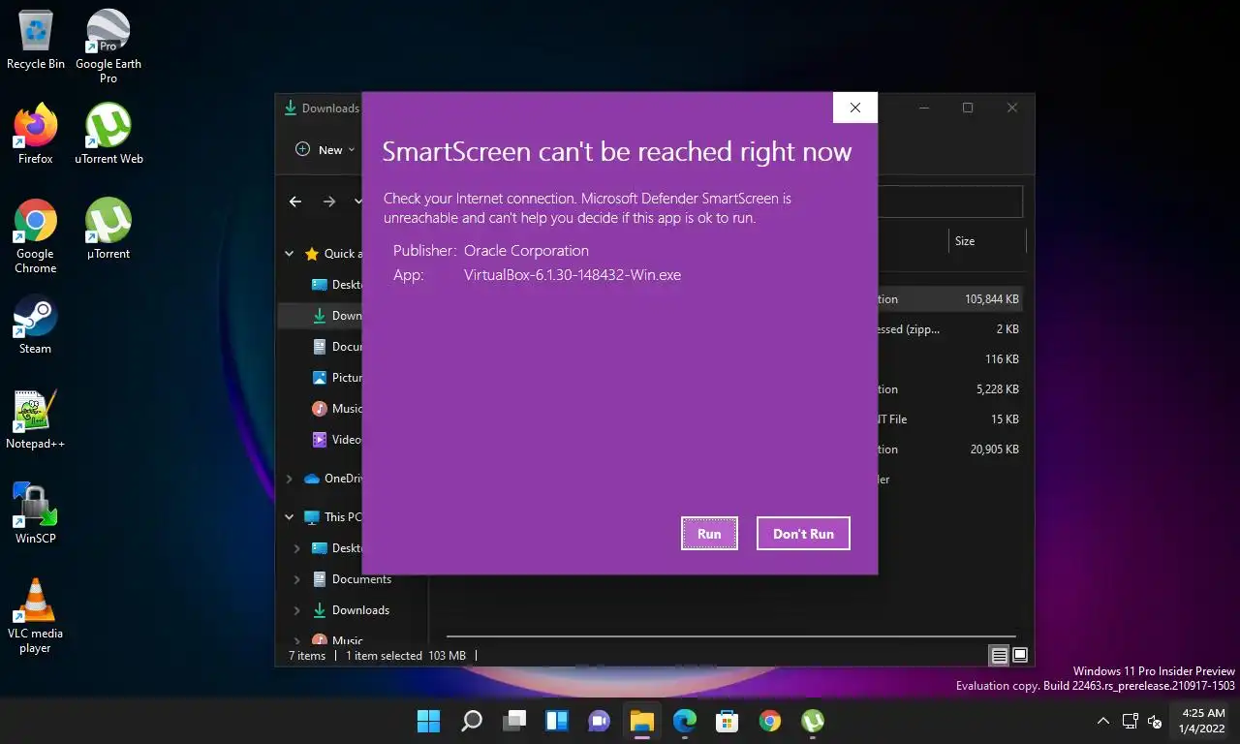
Task: Switch to details view in File Explorer
Action: [x=999, y=656]
